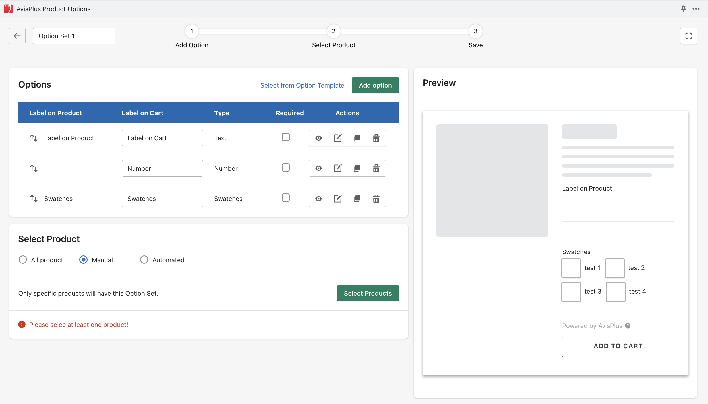The height and width of the screenshot is (404, 708).
Task: Click the Number cart label field
Action: [162, 168]
